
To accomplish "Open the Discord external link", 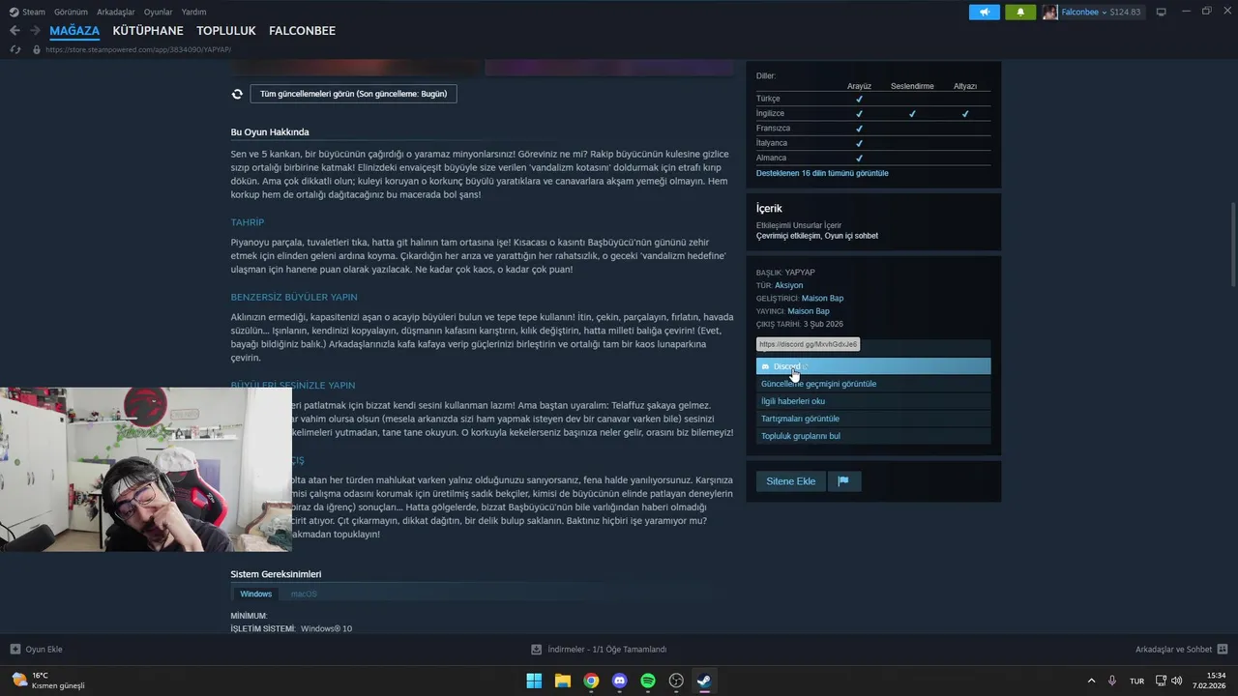I will click(x=873, y=366).
